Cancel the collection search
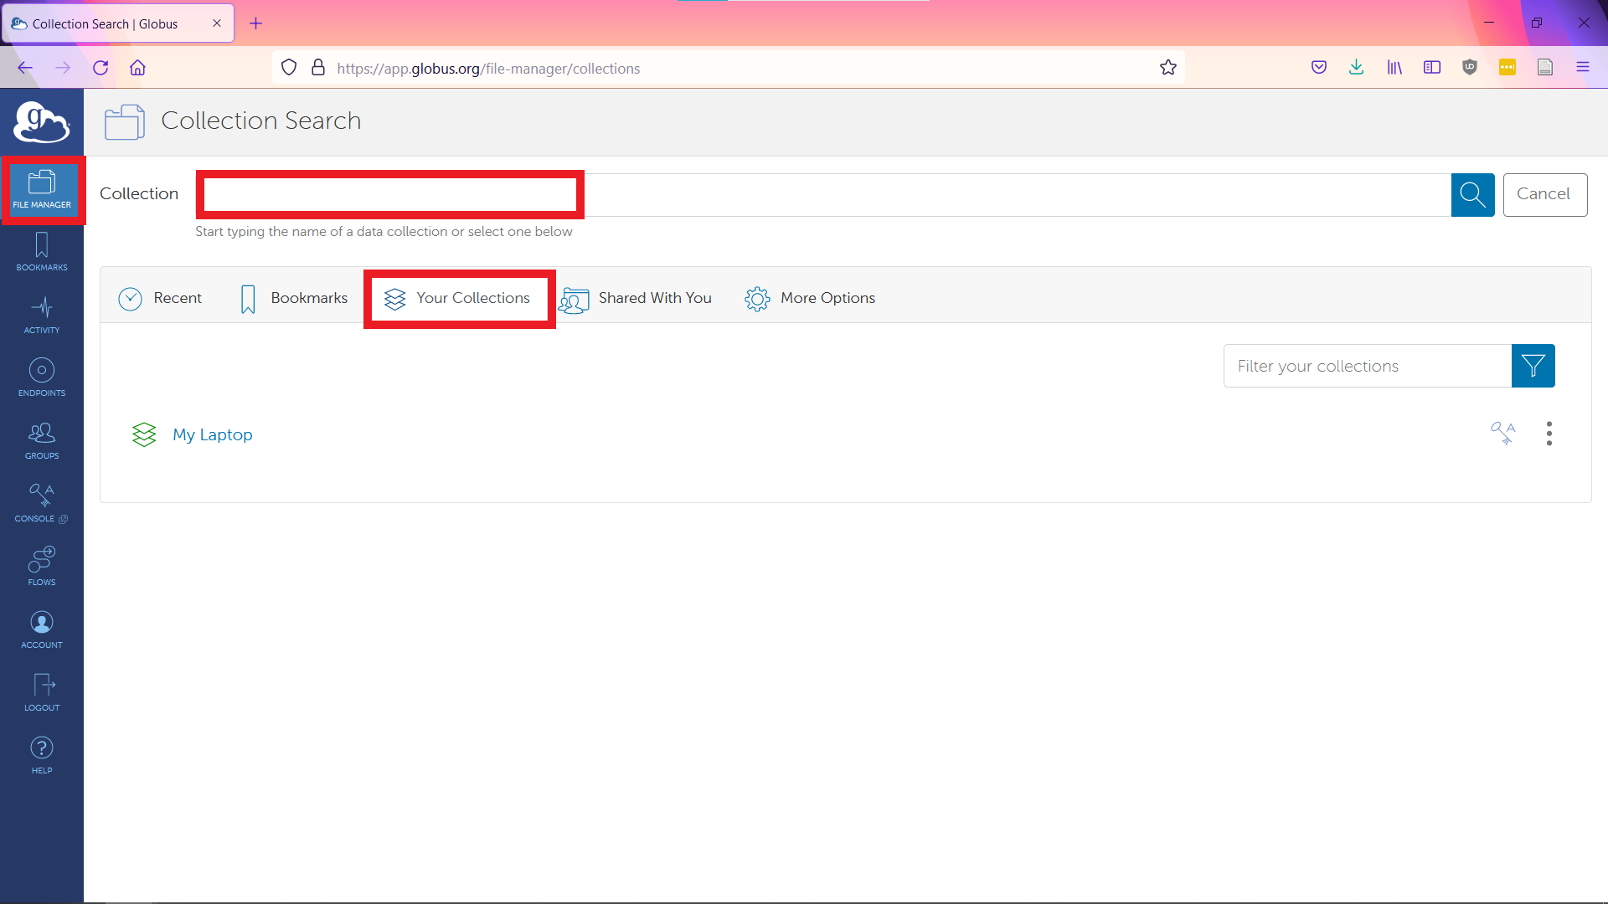This screenshot has width=1608, height=904. pyautogui.click(x=1544, y=194)
